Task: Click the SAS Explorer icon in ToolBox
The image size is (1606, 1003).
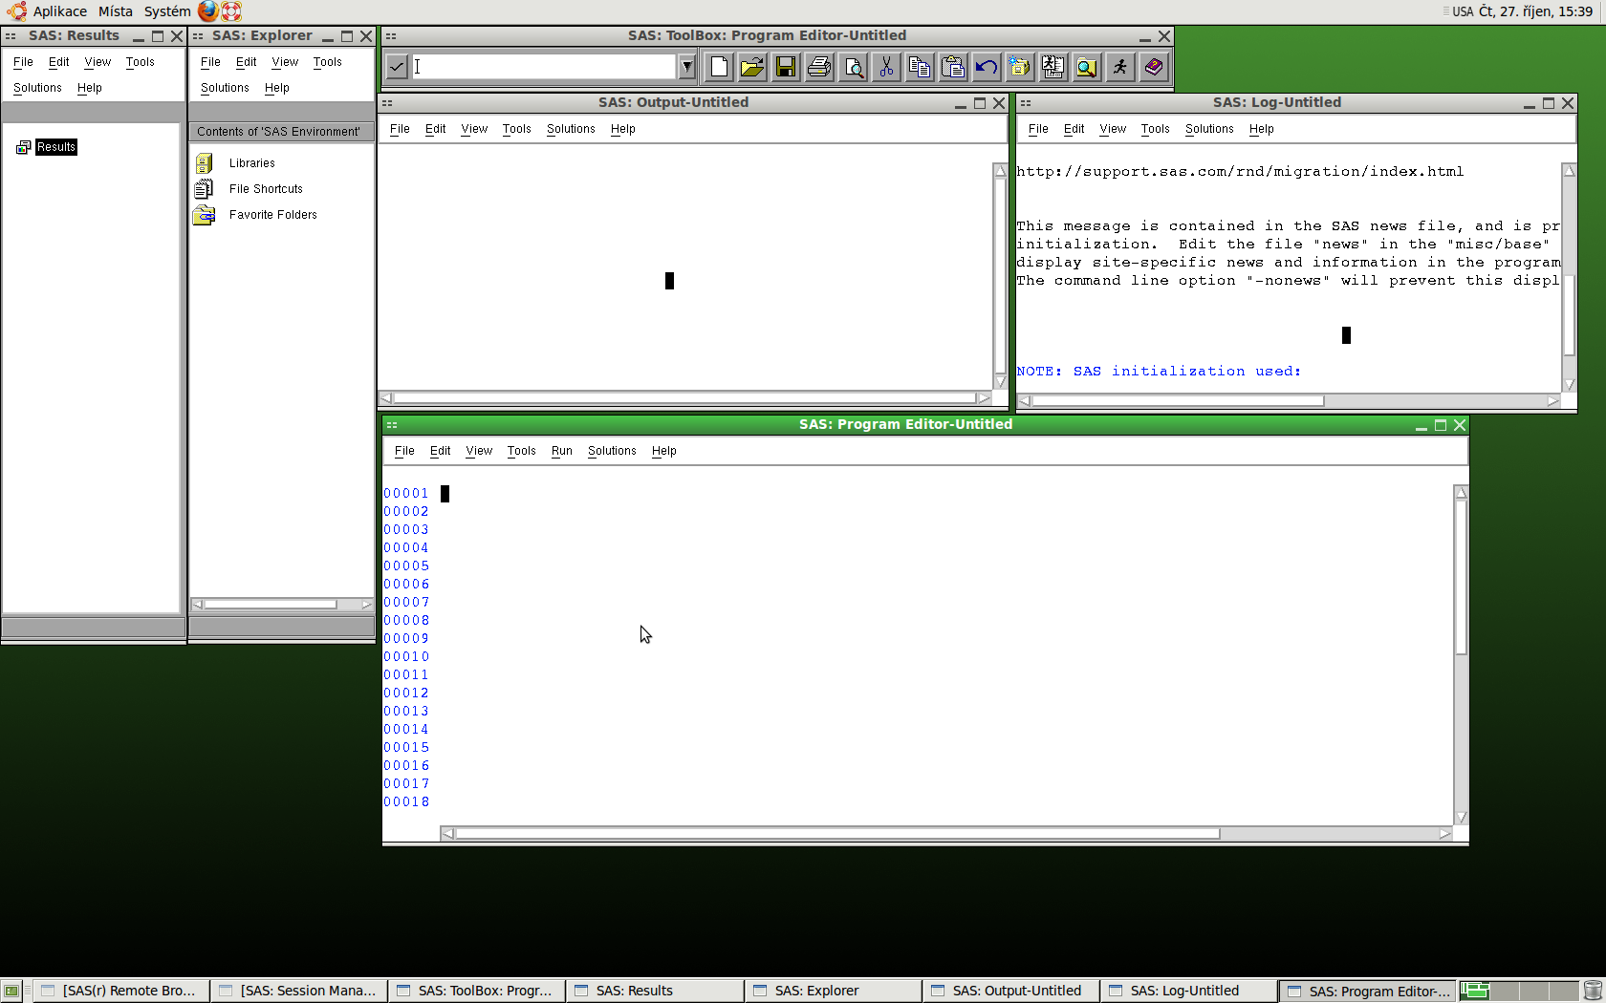Action: coord(1053,67)
